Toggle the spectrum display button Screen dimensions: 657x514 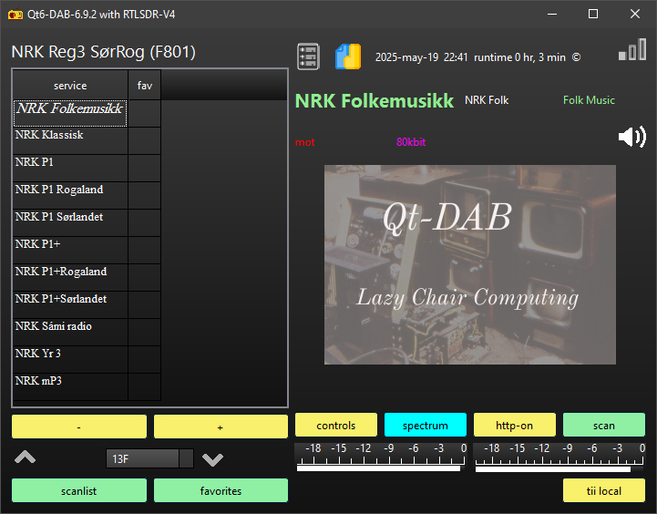click(426, 425)
